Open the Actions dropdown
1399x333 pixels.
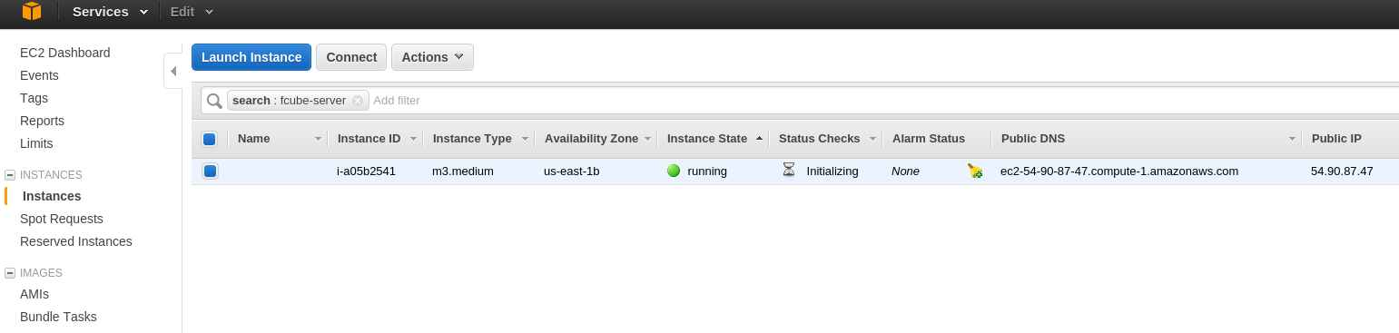click(x=432, y=57)
